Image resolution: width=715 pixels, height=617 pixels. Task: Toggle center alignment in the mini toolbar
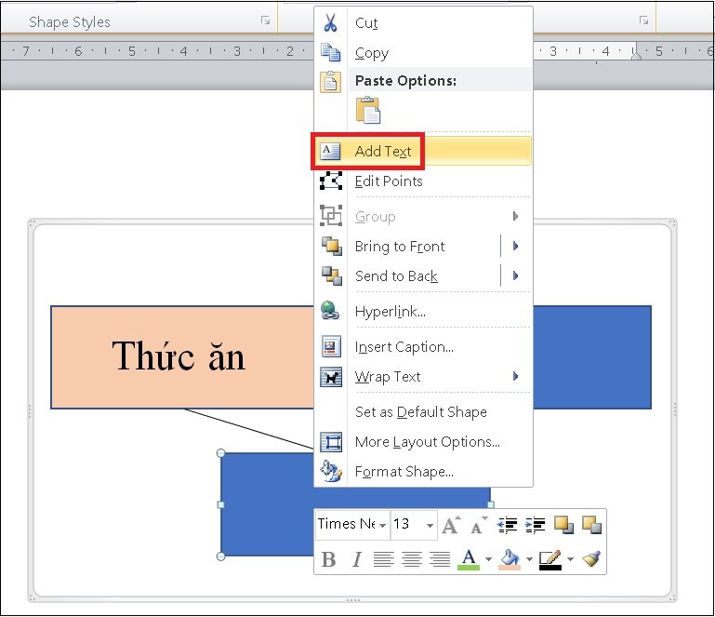pos(412,559)
